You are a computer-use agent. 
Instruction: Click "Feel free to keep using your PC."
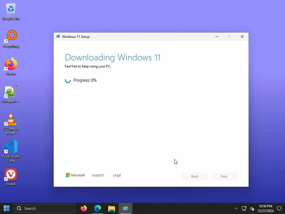(x=88, y=66)
